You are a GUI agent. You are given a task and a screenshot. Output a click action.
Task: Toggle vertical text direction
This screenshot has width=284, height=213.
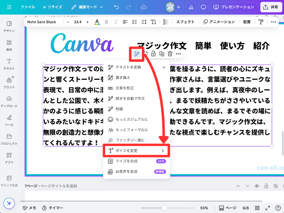[x=153, y=22]
